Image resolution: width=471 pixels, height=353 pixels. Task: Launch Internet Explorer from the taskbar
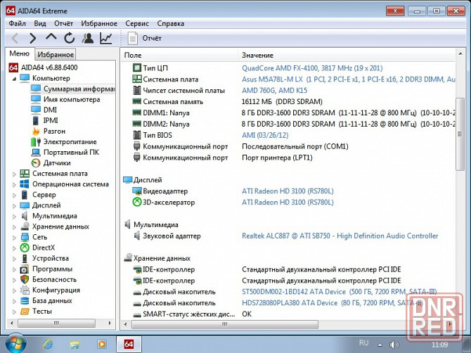[48, 344]
